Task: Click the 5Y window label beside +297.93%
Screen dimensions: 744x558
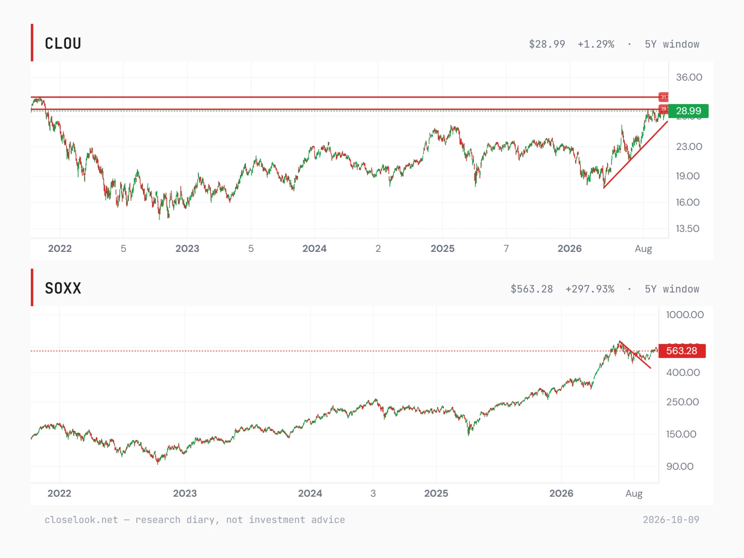Action: click(x=672, y=289)
